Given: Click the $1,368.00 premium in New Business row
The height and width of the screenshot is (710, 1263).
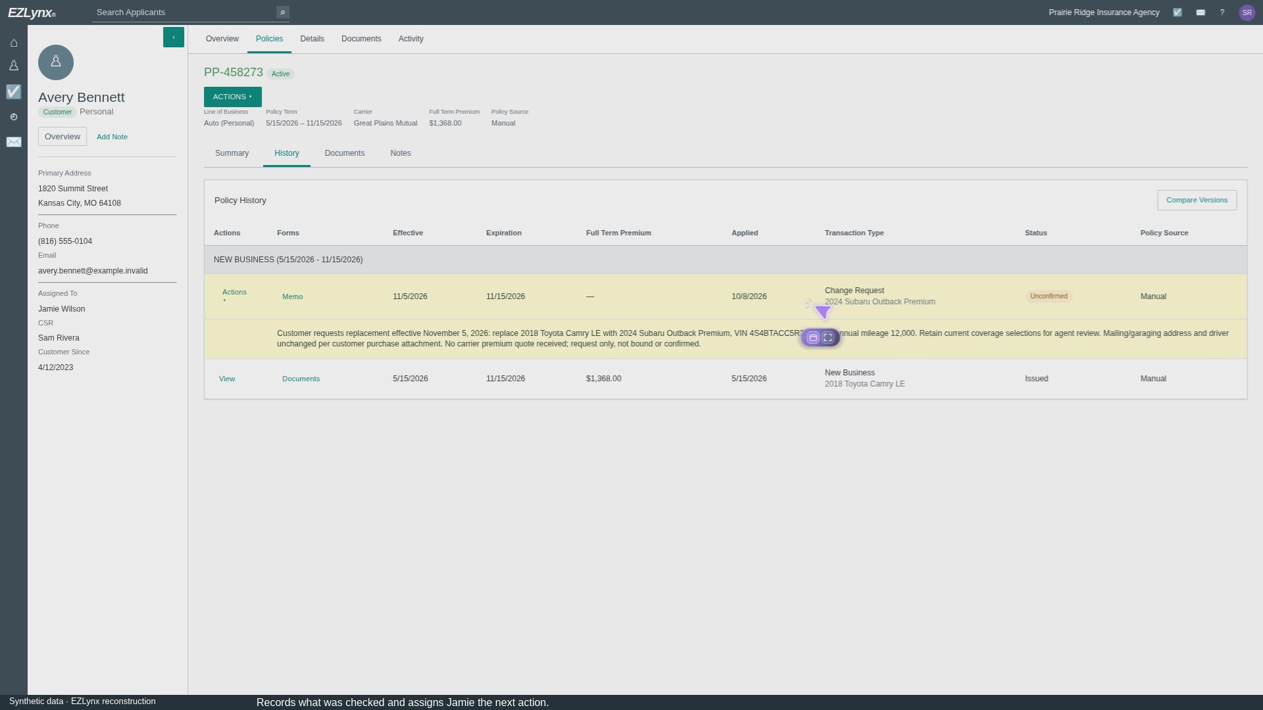Looking at the screenshot, I should 604,379.
